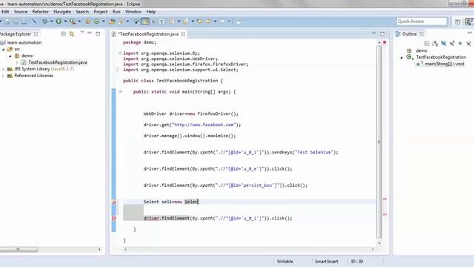Image resolution: width=474 pixels, height=267 pixels.
Task: Click the Previous Annotation toolbar icon
Action: point(186,22)
